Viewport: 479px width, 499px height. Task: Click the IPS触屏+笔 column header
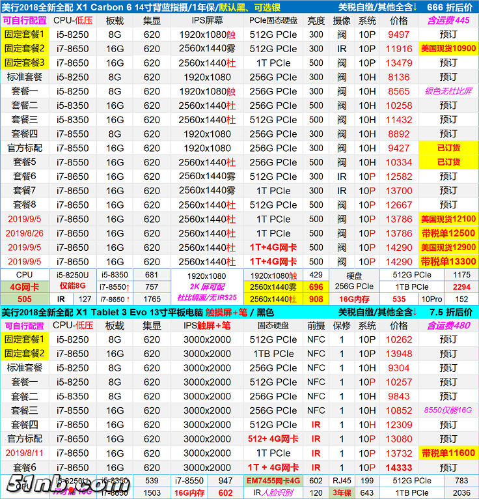(x=207, y=326)
